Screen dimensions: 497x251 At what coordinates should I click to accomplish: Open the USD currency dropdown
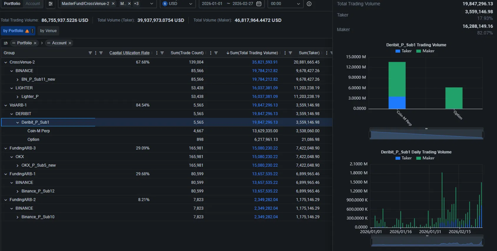point(177,3)
